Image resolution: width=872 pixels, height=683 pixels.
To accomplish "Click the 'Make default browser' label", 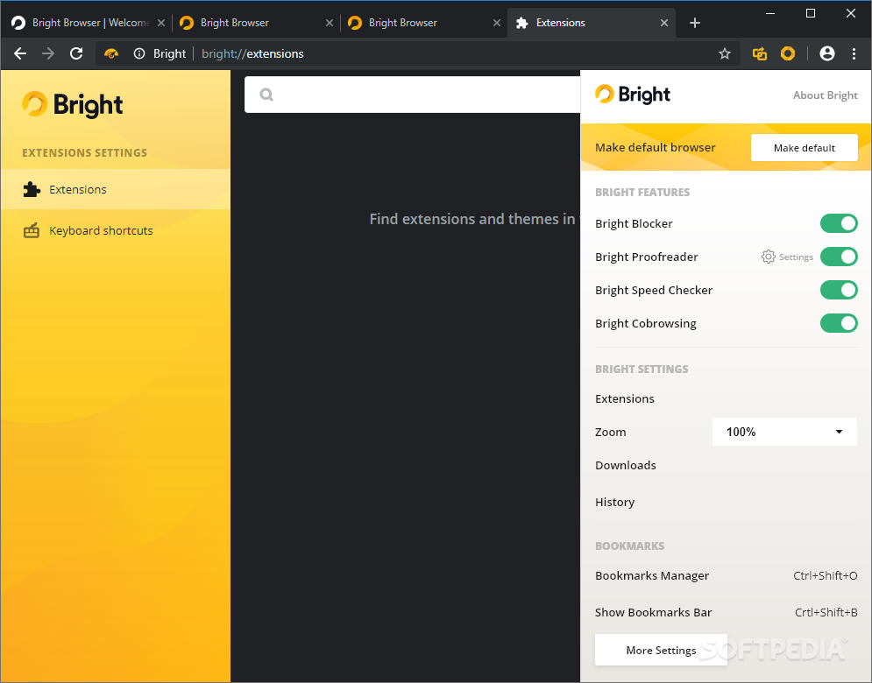I will [656, 147].
